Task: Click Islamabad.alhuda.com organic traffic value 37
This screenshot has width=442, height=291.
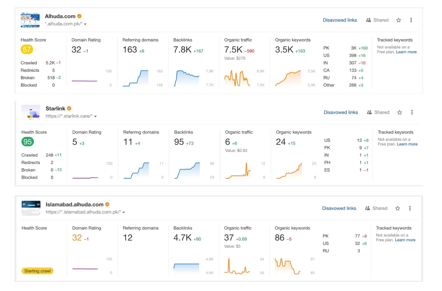Action: pyautogui.click(x=229, y=238)
